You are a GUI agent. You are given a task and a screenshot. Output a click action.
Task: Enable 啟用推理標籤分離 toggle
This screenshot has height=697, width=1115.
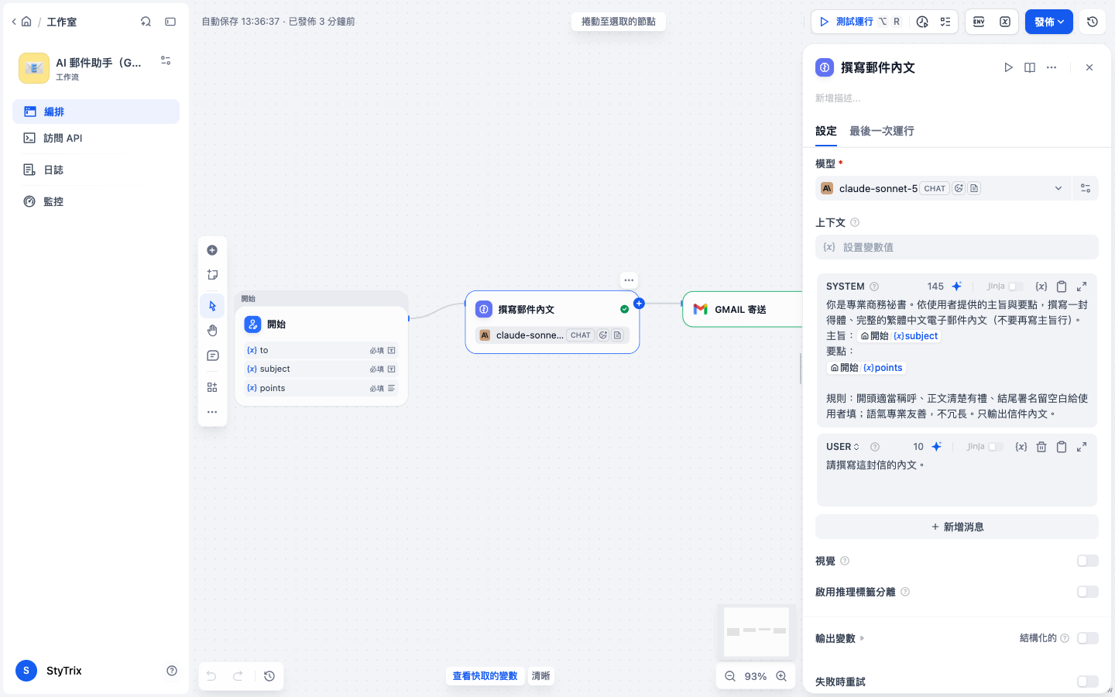tap(1087, 592)
